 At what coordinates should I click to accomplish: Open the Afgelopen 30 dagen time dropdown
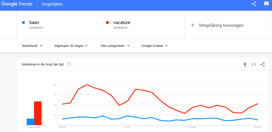click(x=71, y=46)
